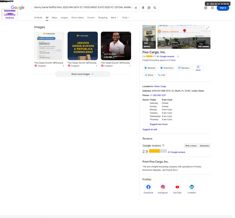The image size is (235, 218).
Task: Open options menu of second image result
Action: [x=97, y=66]
